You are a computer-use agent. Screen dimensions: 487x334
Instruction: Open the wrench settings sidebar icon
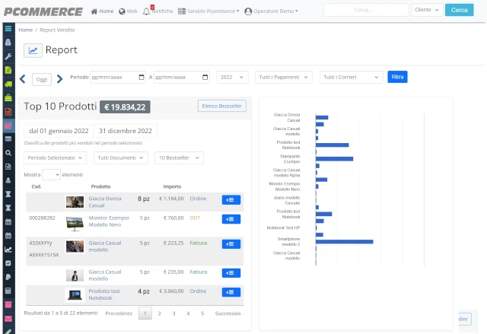(8, 56)
